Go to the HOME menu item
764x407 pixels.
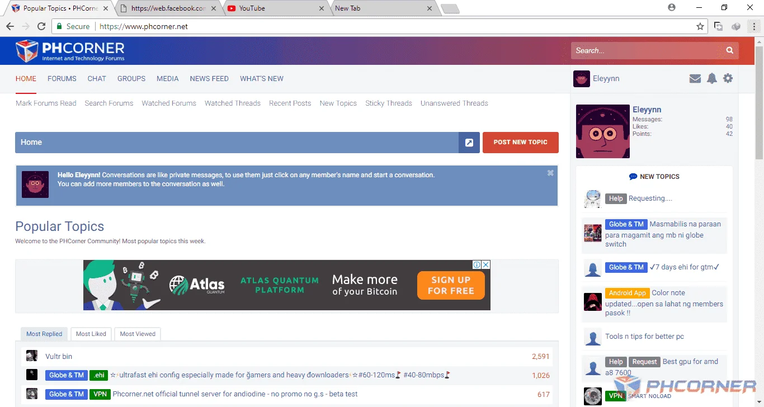tap(26, 79)
